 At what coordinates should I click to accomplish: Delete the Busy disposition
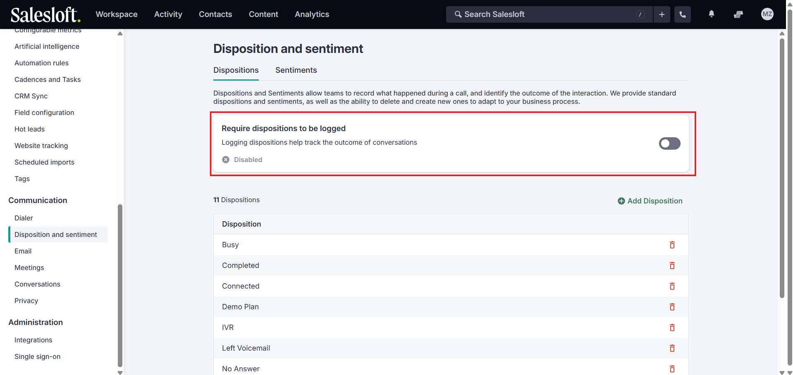pyautogui.click(x=672, y=245)
